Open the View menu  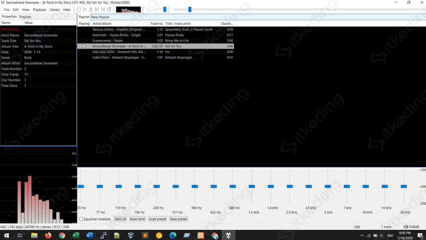click(x=26, y=10)
